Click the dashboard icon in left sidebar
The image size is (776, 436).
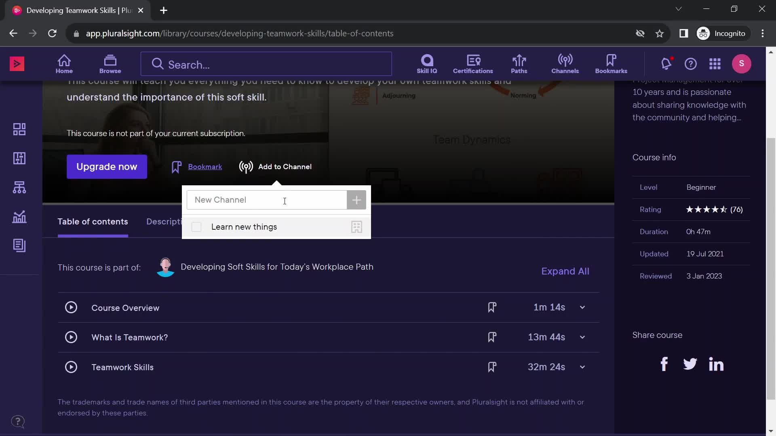pos(19,129)
